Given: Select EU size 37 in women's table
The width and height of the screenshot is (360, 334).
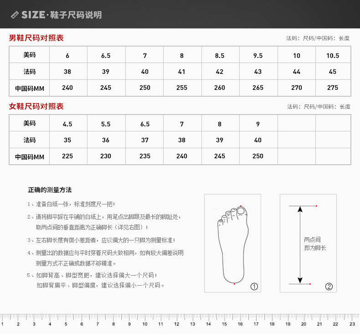Looking at the screenshot, I should tap(145, 140).
